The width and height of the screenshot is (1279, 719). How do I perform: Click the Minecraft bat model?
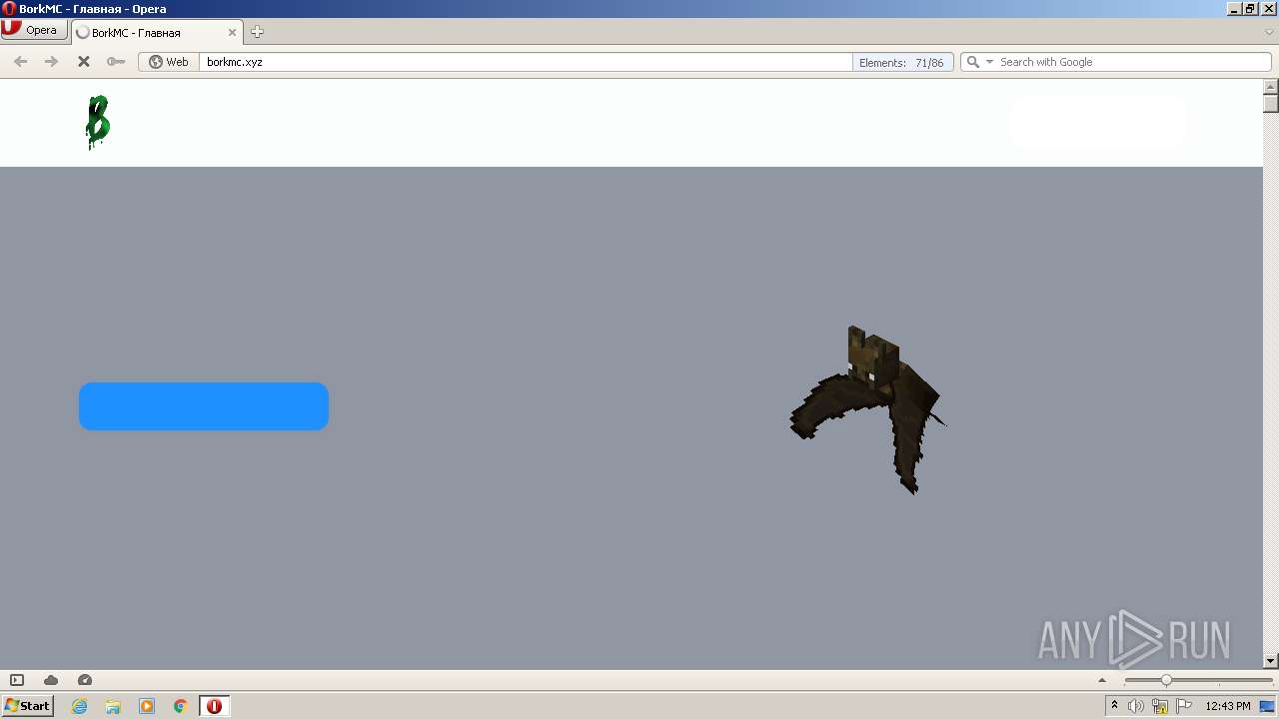pyautogui.click(x=869, y=409)
